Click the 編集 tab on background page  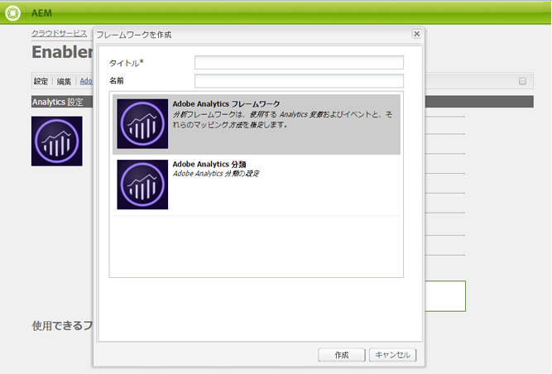coord(64,81)
